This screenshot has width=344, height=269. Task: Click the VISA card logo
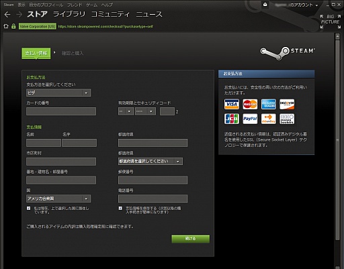[x=232, y=104]
